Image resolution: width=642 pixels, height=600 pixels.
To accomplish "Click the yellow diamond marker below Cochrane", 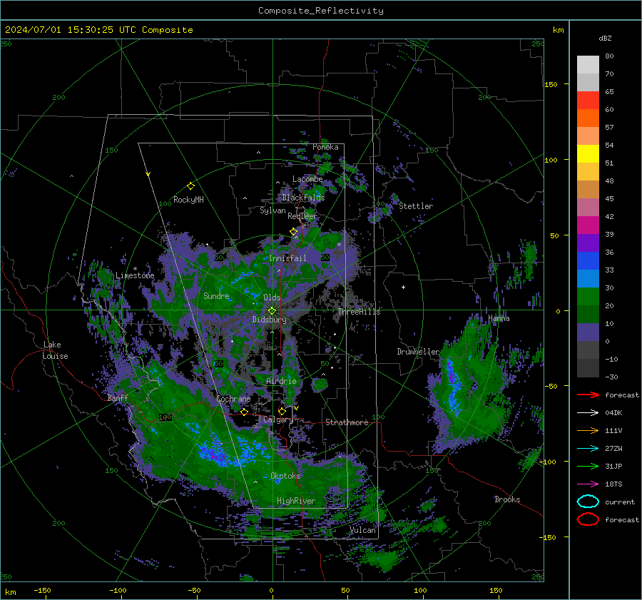I will coord(244,412).
